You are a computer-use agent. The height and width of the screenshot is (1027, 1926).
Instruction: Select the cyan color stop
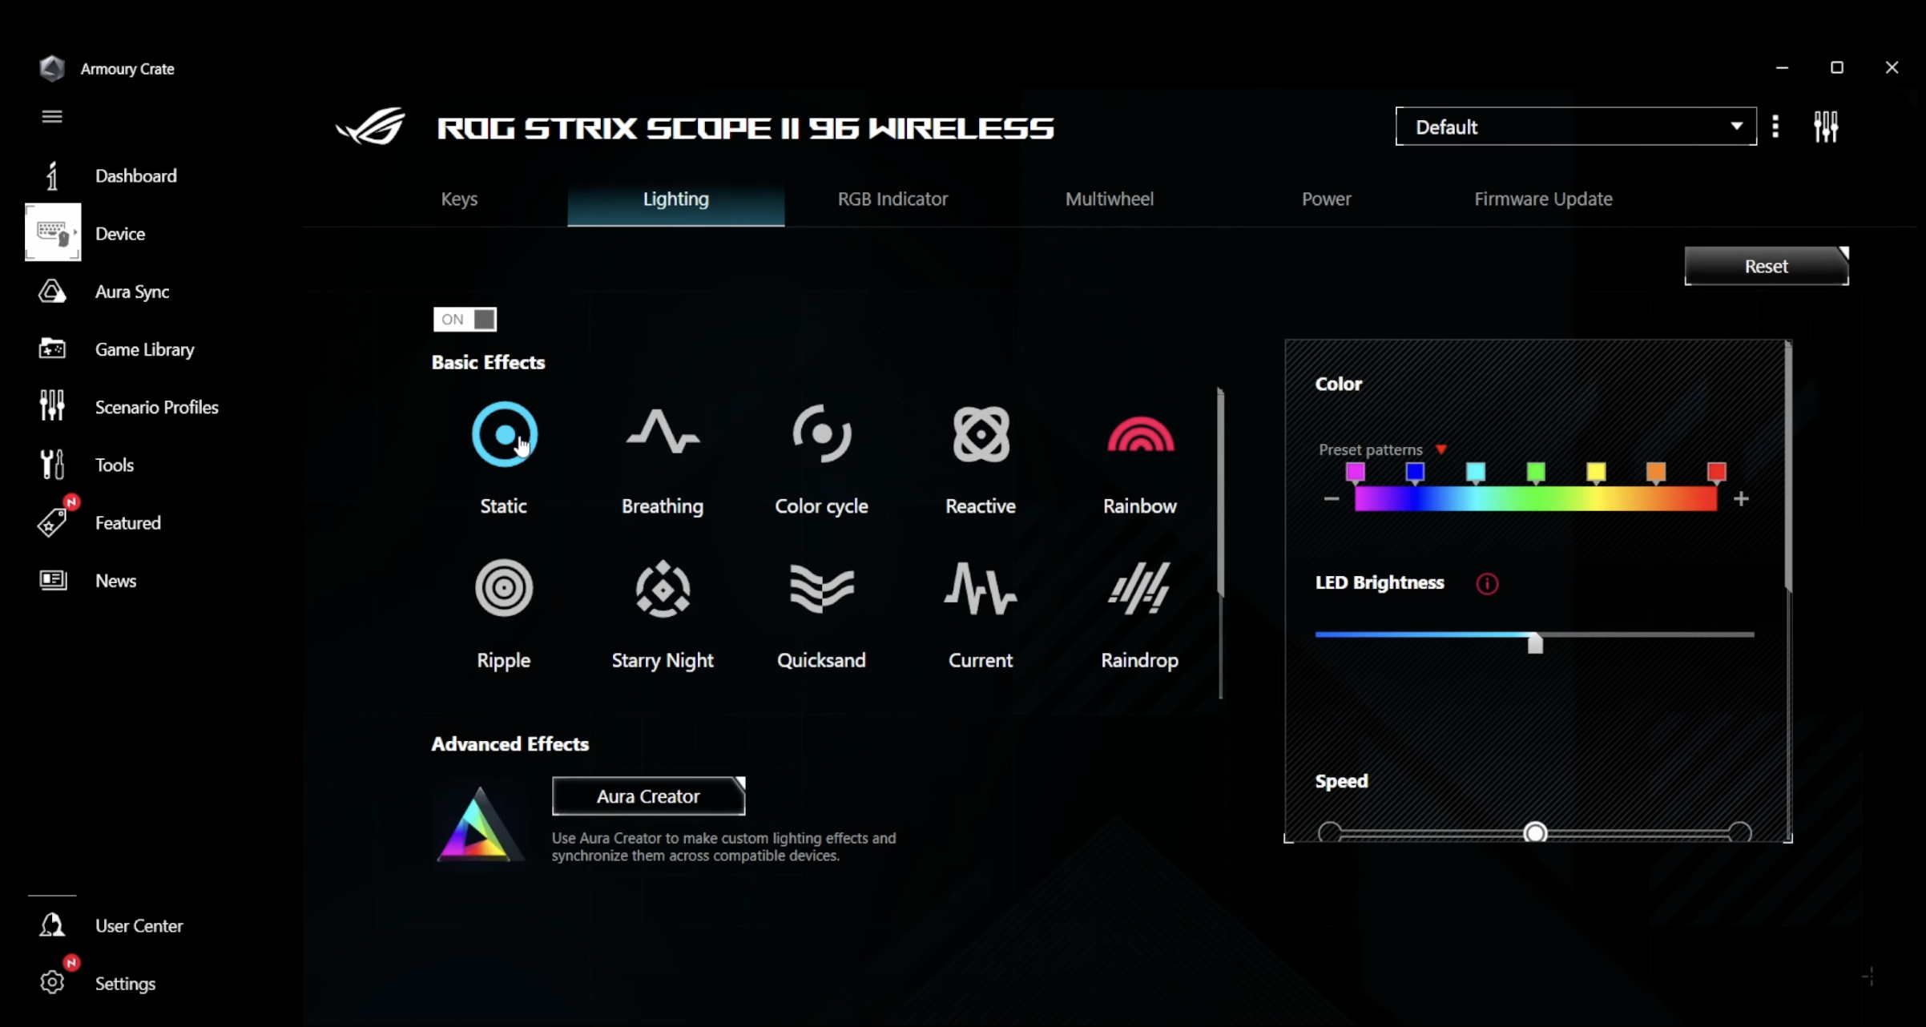tap(1475, 473)
